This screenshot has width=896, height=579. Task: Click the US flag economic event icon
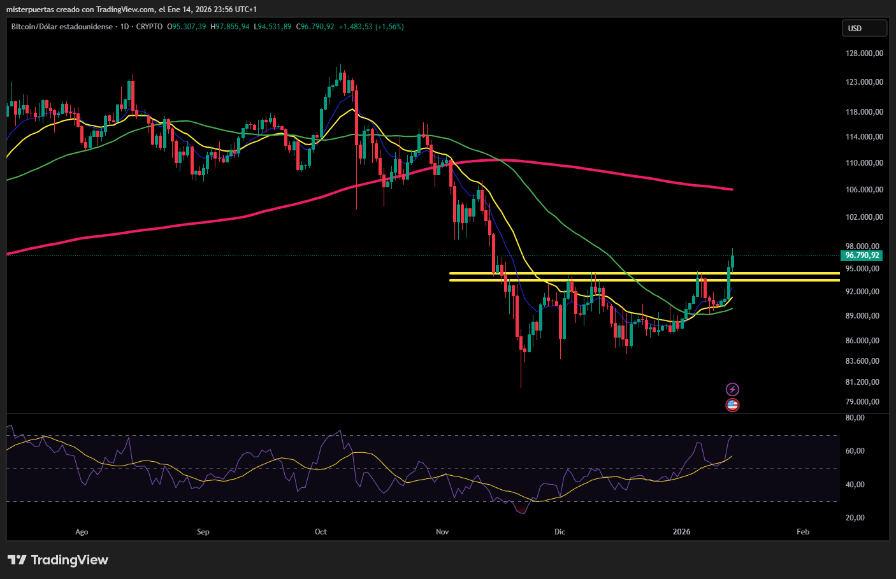point(733,404)
